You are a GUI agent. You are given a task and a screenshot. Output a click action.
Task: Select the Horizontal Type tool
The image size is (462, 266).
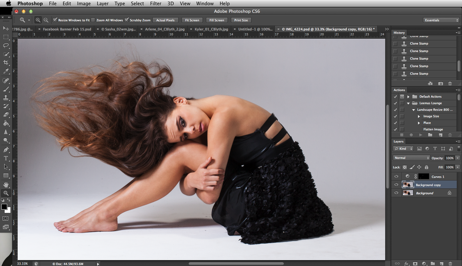pos(6,158)
